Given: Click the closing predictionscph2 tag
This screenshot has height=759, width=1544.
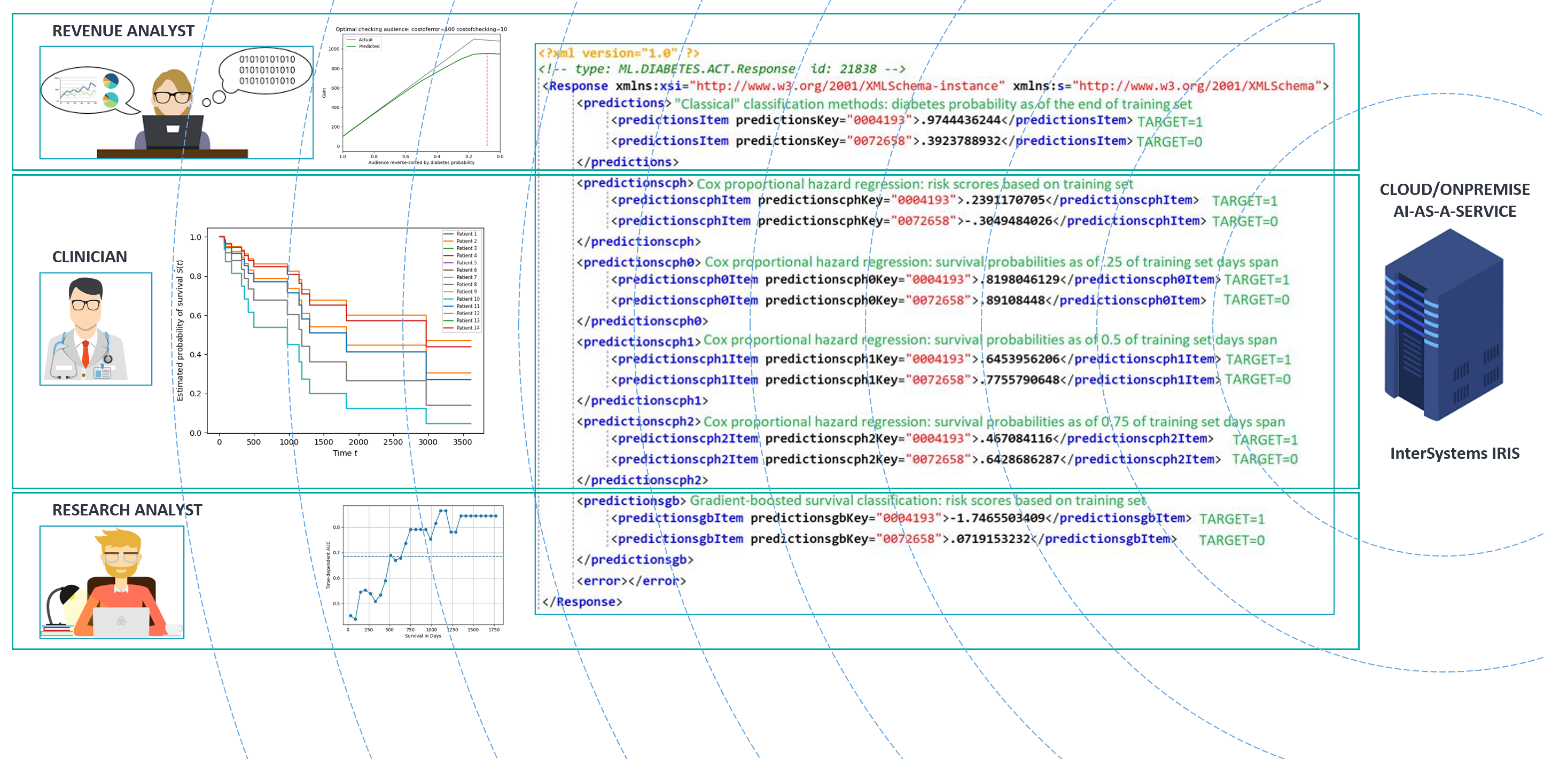Looking at the screenshot, I should [642, 480].
